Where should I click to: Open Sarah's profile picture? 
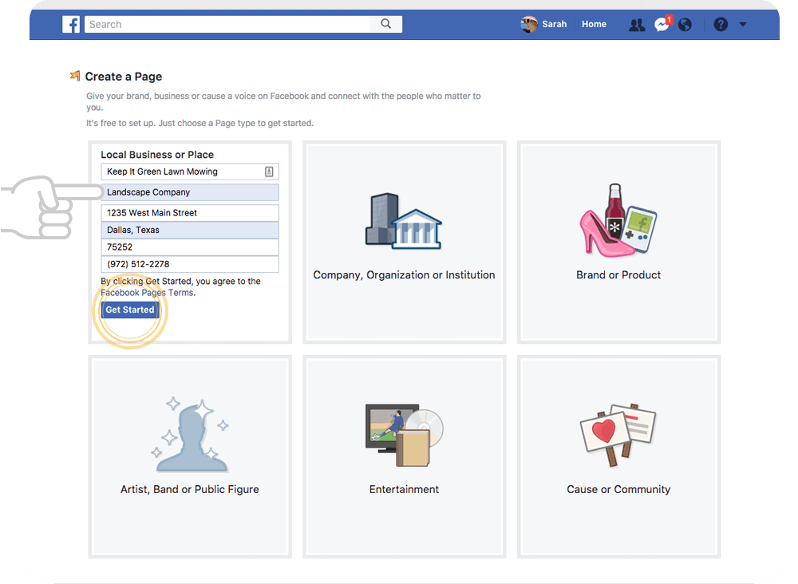[529, 24]
